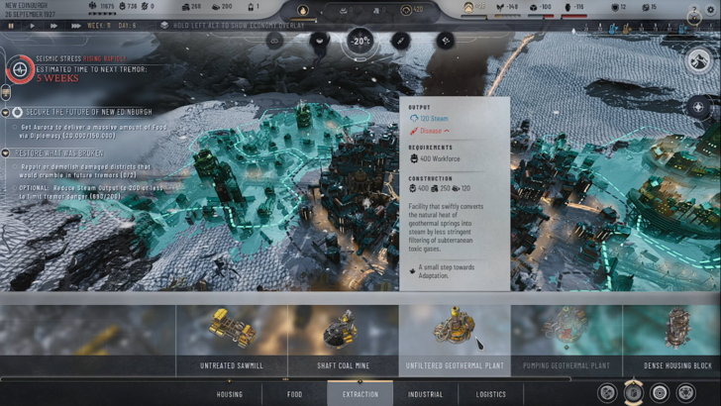
Task: Select the Extraction tab
Action: click(x=360, y=393)
